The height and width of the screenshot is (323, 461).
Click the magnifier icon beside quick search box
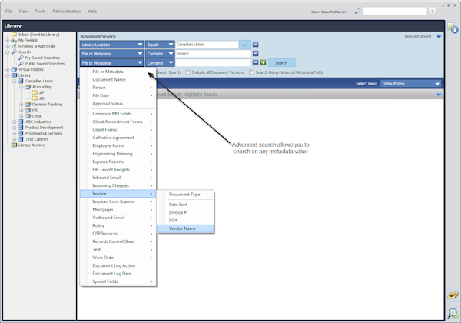tap(358, 12)
